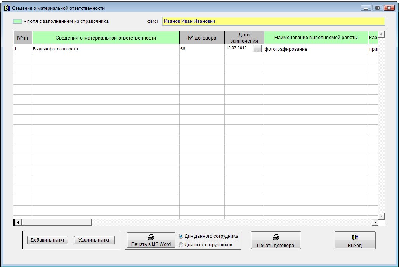Image resolution: width=399 pixels, height=268 pixels.
Task: Click the Добавить пункт button
Action: pyautogui.click(x=48, y=240)
